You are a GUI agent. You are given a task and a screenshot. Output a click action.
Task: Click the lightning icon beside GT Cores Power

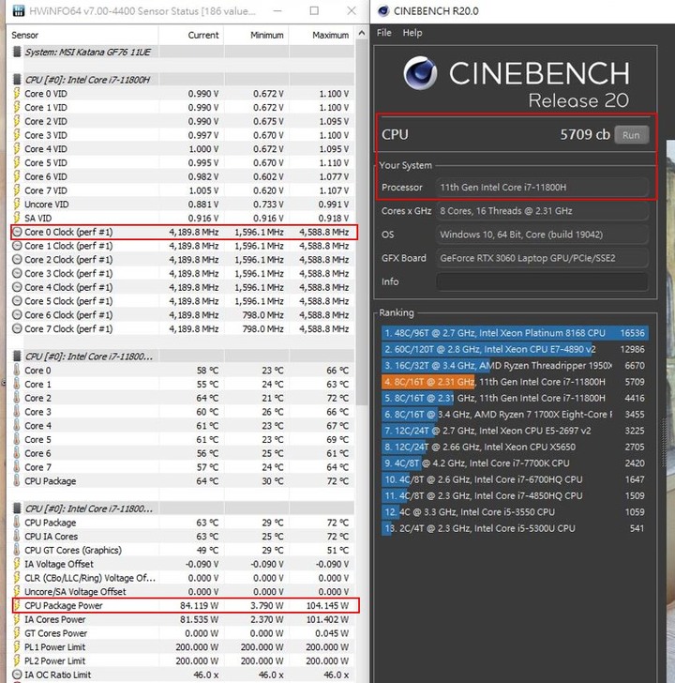coord(17,633)
